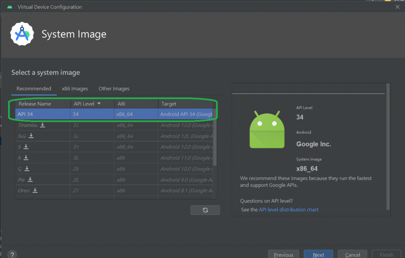The width and height of the screenshot is (405, 258).
Task: Open the x86 Images tab
Action: click(x=75, y=89)
